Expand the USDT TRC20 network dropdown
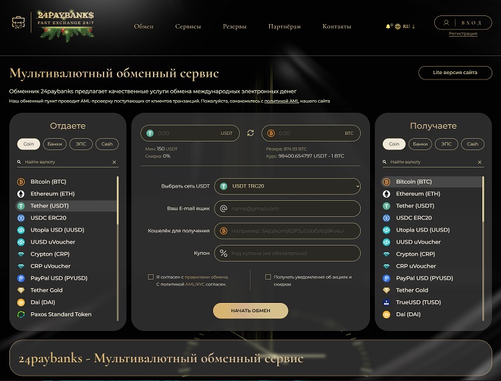Screen dimensions: 501x381 (x=287, y=186)
